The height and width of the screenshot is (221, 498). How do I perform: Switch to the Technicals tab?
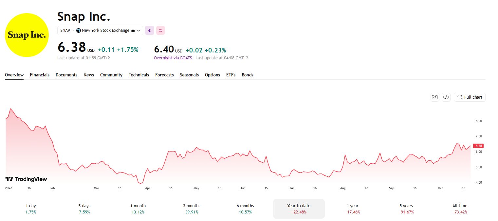pyautogui.click(x=139, y=75)
